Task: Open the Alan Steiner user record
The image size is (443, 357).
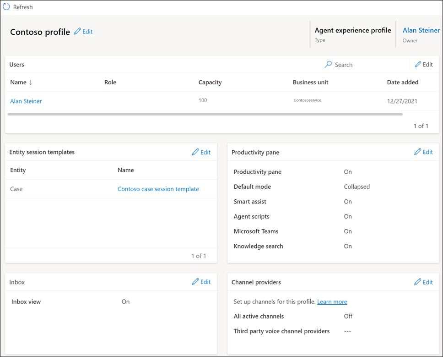Action: tap(26, 101)
